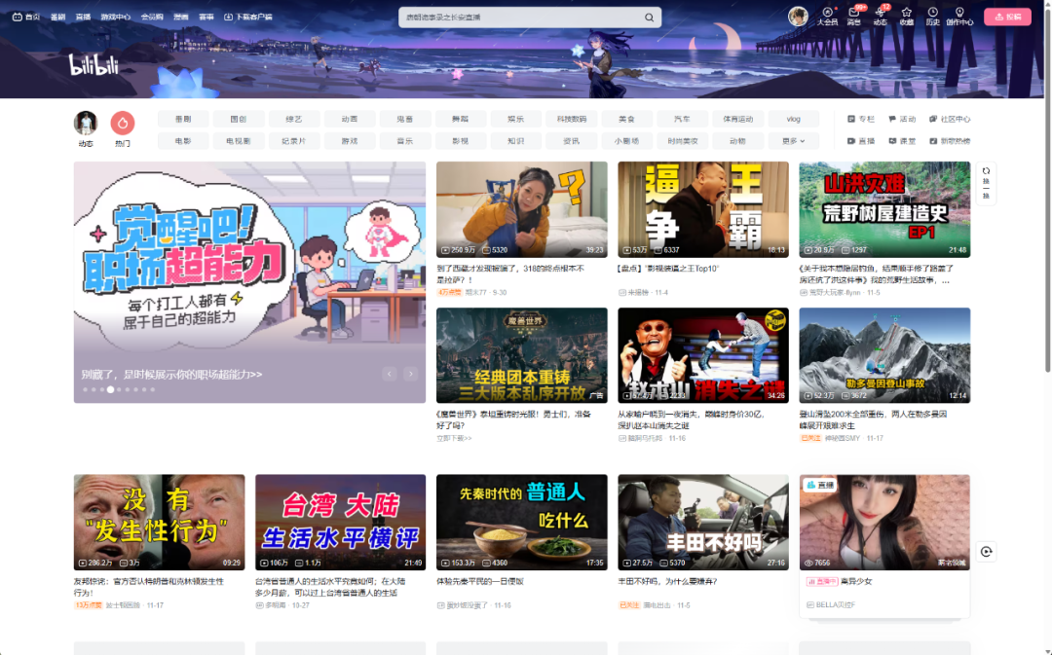Go to next carousel banner slide
This screenshot has height=655, width=1052.
click(411, 374)
